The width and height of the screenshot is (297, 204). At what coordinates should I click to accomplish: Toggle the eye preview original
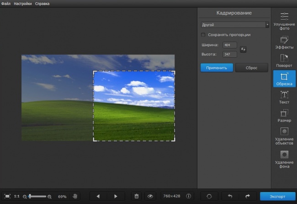pos(150,196)
